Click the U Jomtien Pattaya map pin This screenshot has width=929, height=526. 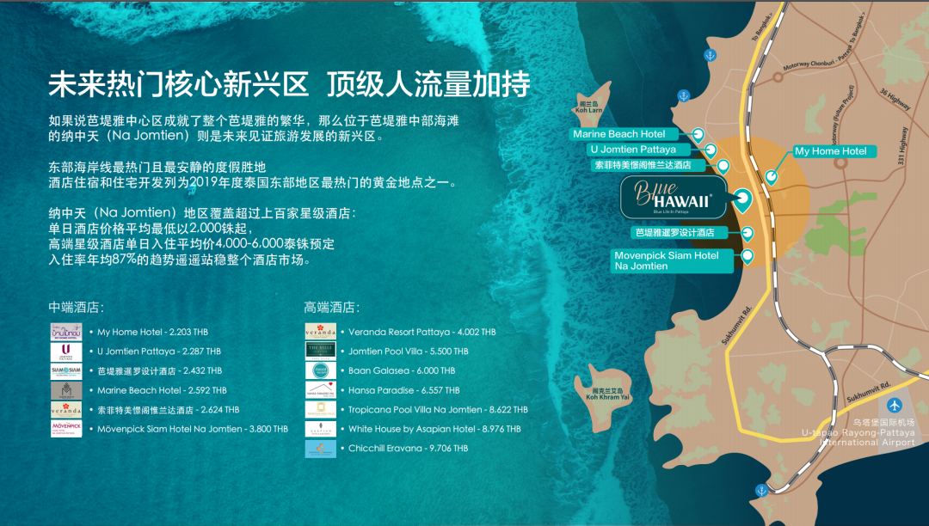[x=711, y=150]
